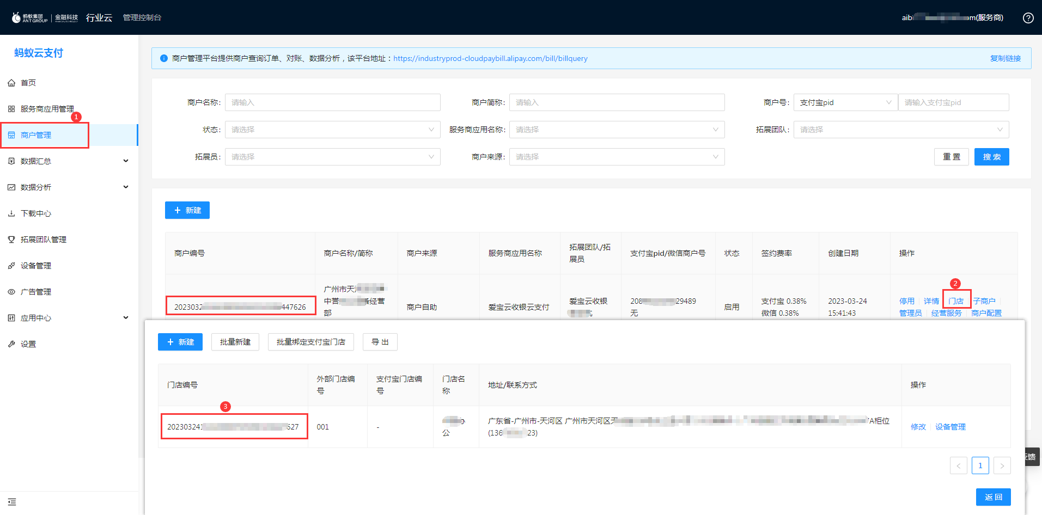The width and height of the screenshot is (1042, 515).
Task: Click 设备管理 link in store row
Action: [950, 427]
